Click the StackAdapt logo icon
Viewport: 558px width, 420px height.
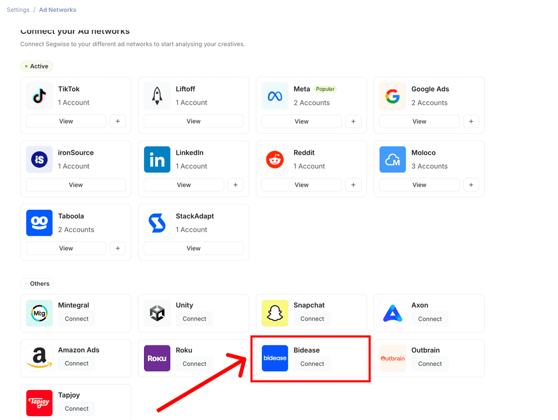(157, 223)
